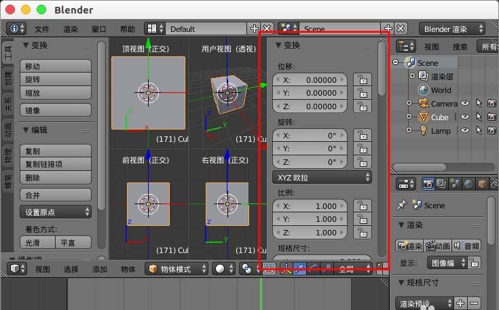Remove a render preset with minus button

click(474, 303)
